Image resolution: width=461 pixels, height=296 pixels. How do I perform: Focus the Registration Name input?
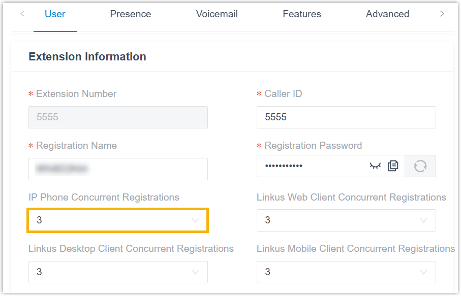pyautogui.click(x=118, y=169)
